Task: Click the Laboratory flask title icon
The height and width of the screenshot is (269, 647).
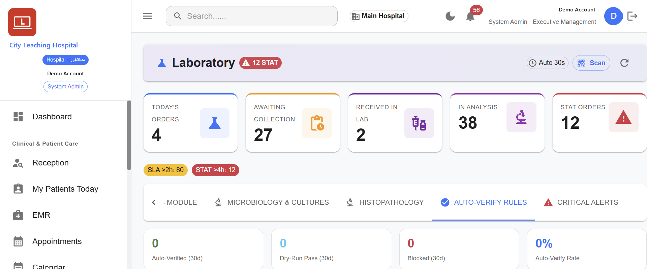Action: (162, 63)
